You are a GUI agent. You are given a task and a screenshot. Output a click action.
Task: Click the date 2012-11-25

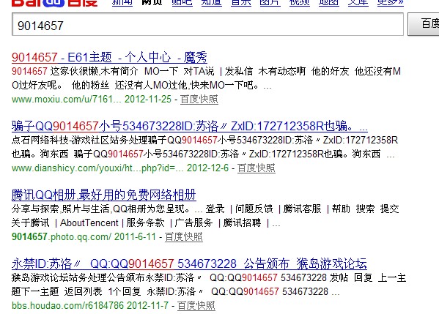click(148, 100)
